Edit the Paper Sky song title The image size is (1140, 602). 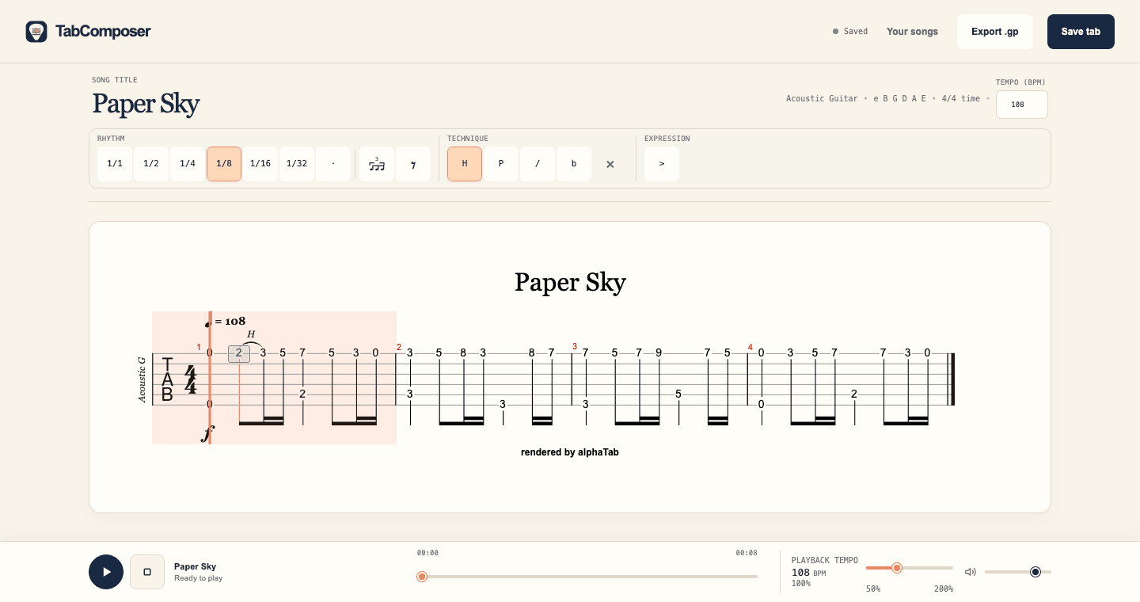146,104
